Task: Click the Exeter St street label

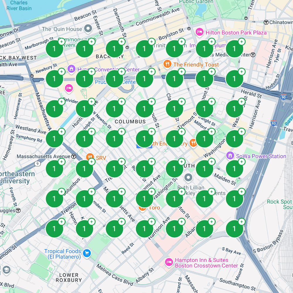Action: click(x=98, y=25)
